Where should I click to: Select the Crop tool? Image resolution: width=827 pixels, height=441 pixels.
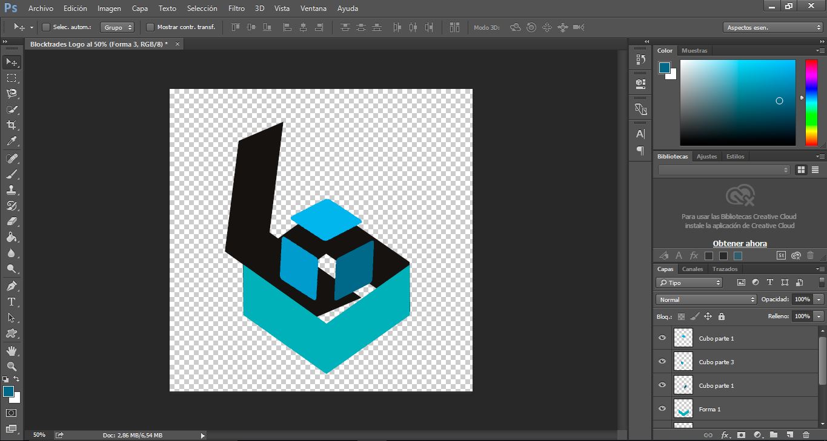coord(12,125)
